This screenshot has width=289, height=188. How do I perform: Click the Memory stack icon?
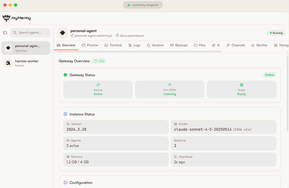(x=68, y=157)
